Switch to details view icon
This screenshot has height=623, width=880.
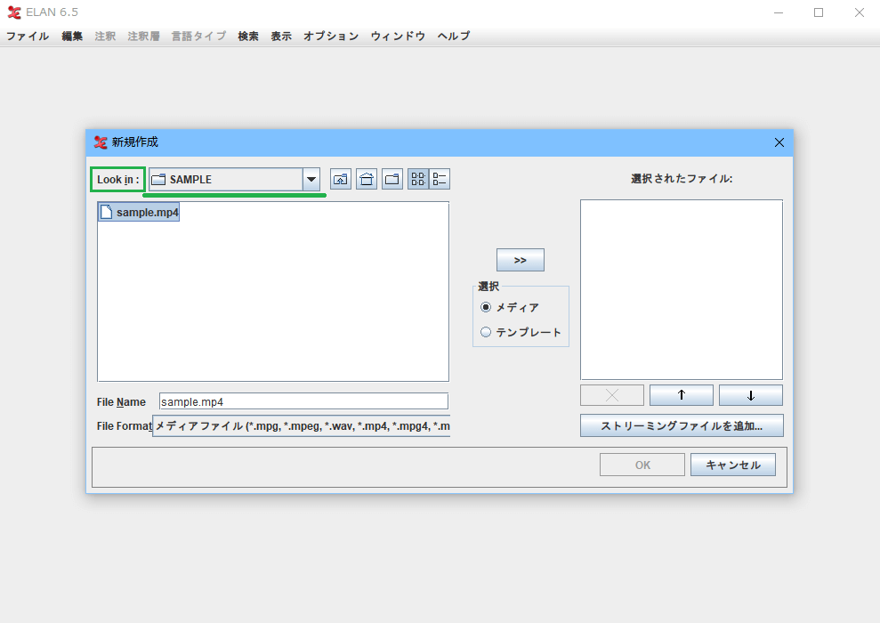coord(440,179)
